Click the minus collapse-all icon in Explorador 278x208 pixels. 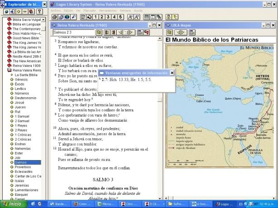[25, 12]
